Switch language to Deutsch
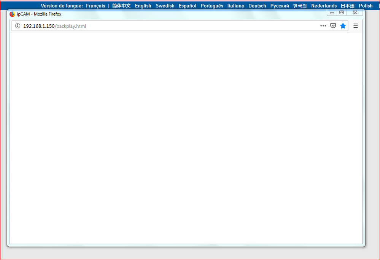Viewport: 380px width, 260px height. click(x=257, y=6)
